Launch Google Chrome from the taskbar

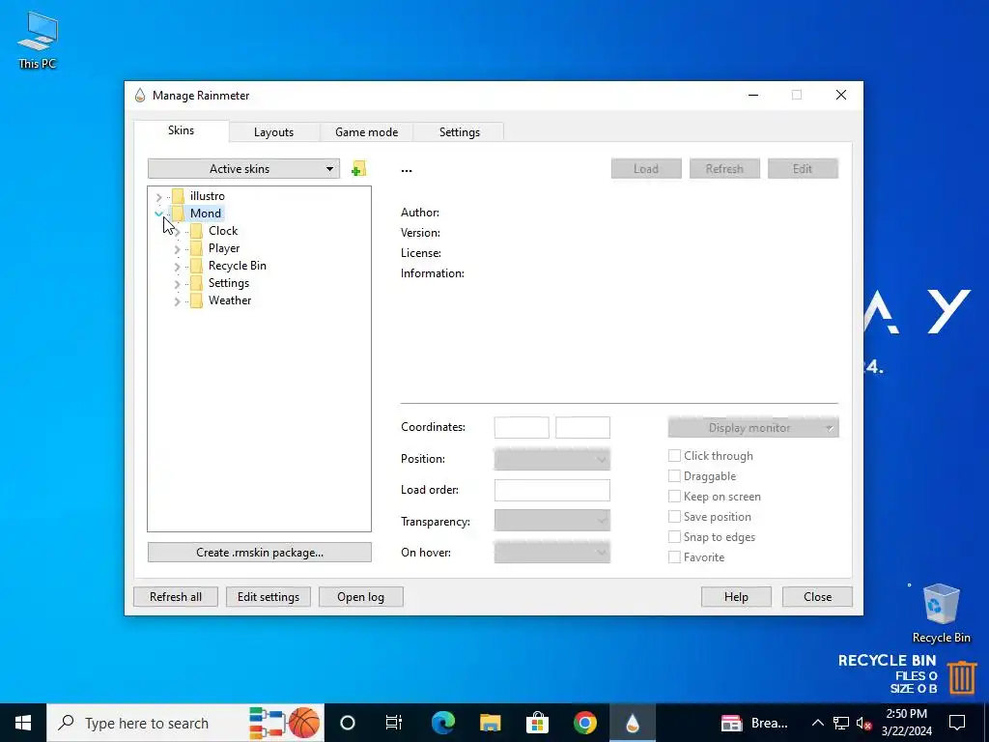pyautogui.click(x=584, y=723)
